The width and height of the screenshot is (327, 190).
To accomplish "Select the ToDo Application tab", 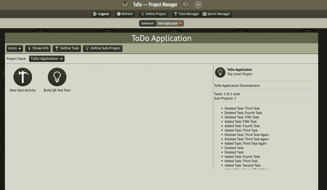I will point(167,23).
